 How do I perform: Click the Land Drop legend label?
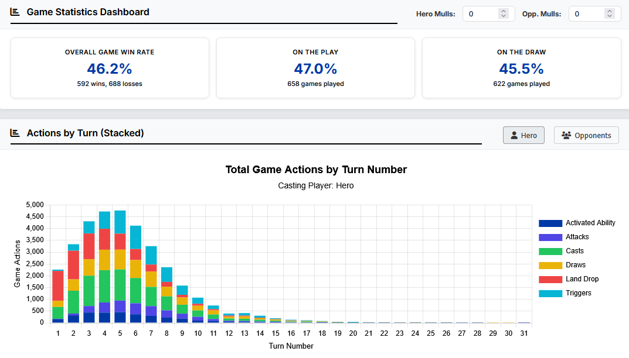pos(582,279)
